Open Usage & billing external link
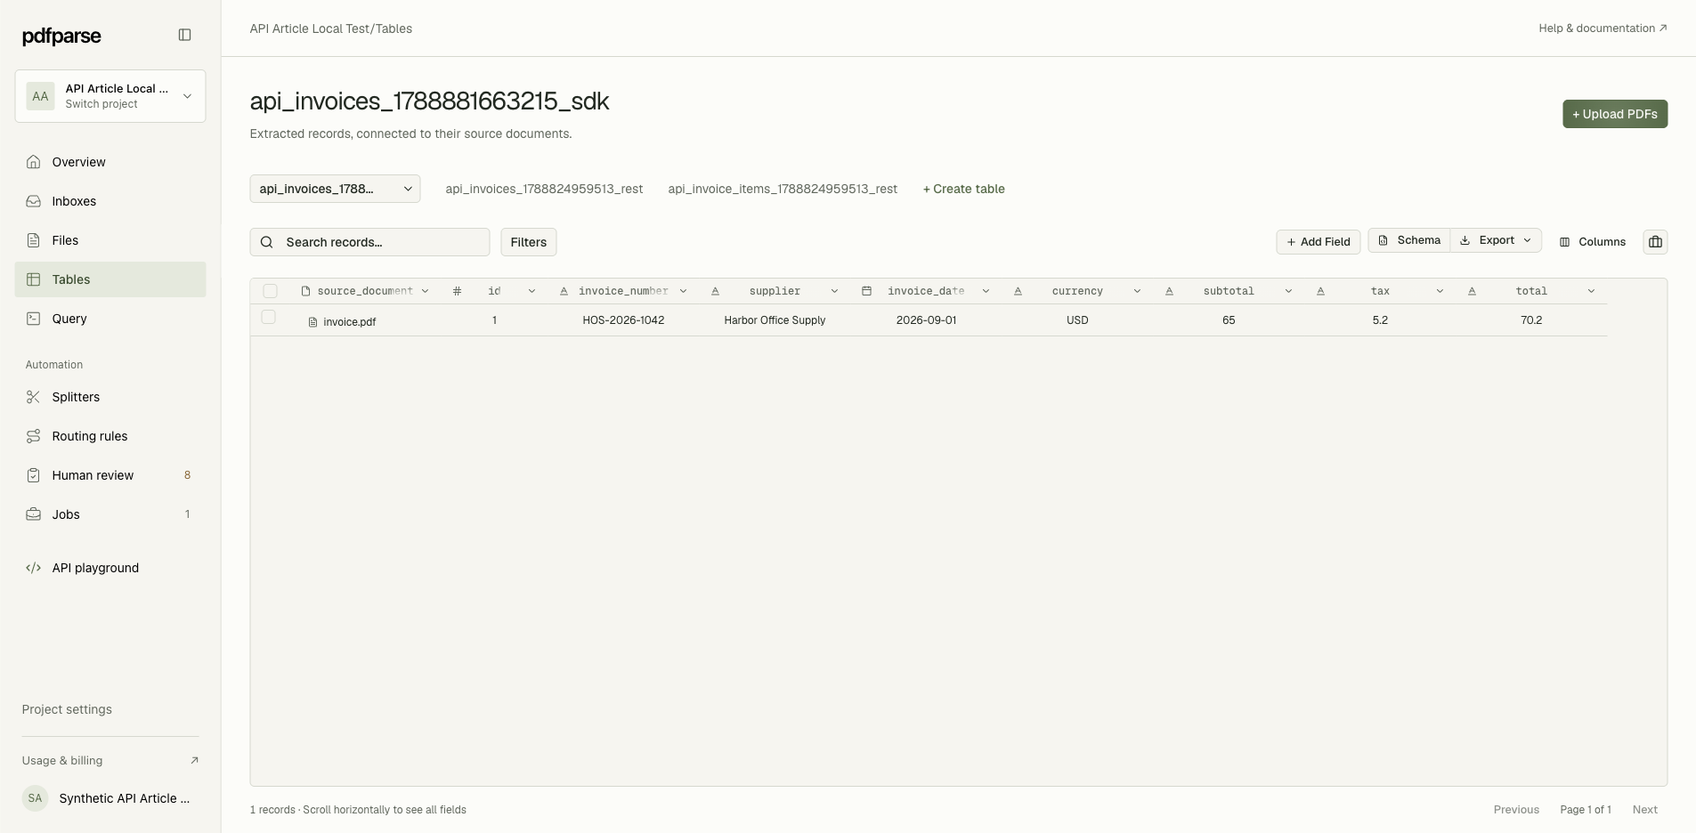1696x833 pixels. (x=110, y=760)
